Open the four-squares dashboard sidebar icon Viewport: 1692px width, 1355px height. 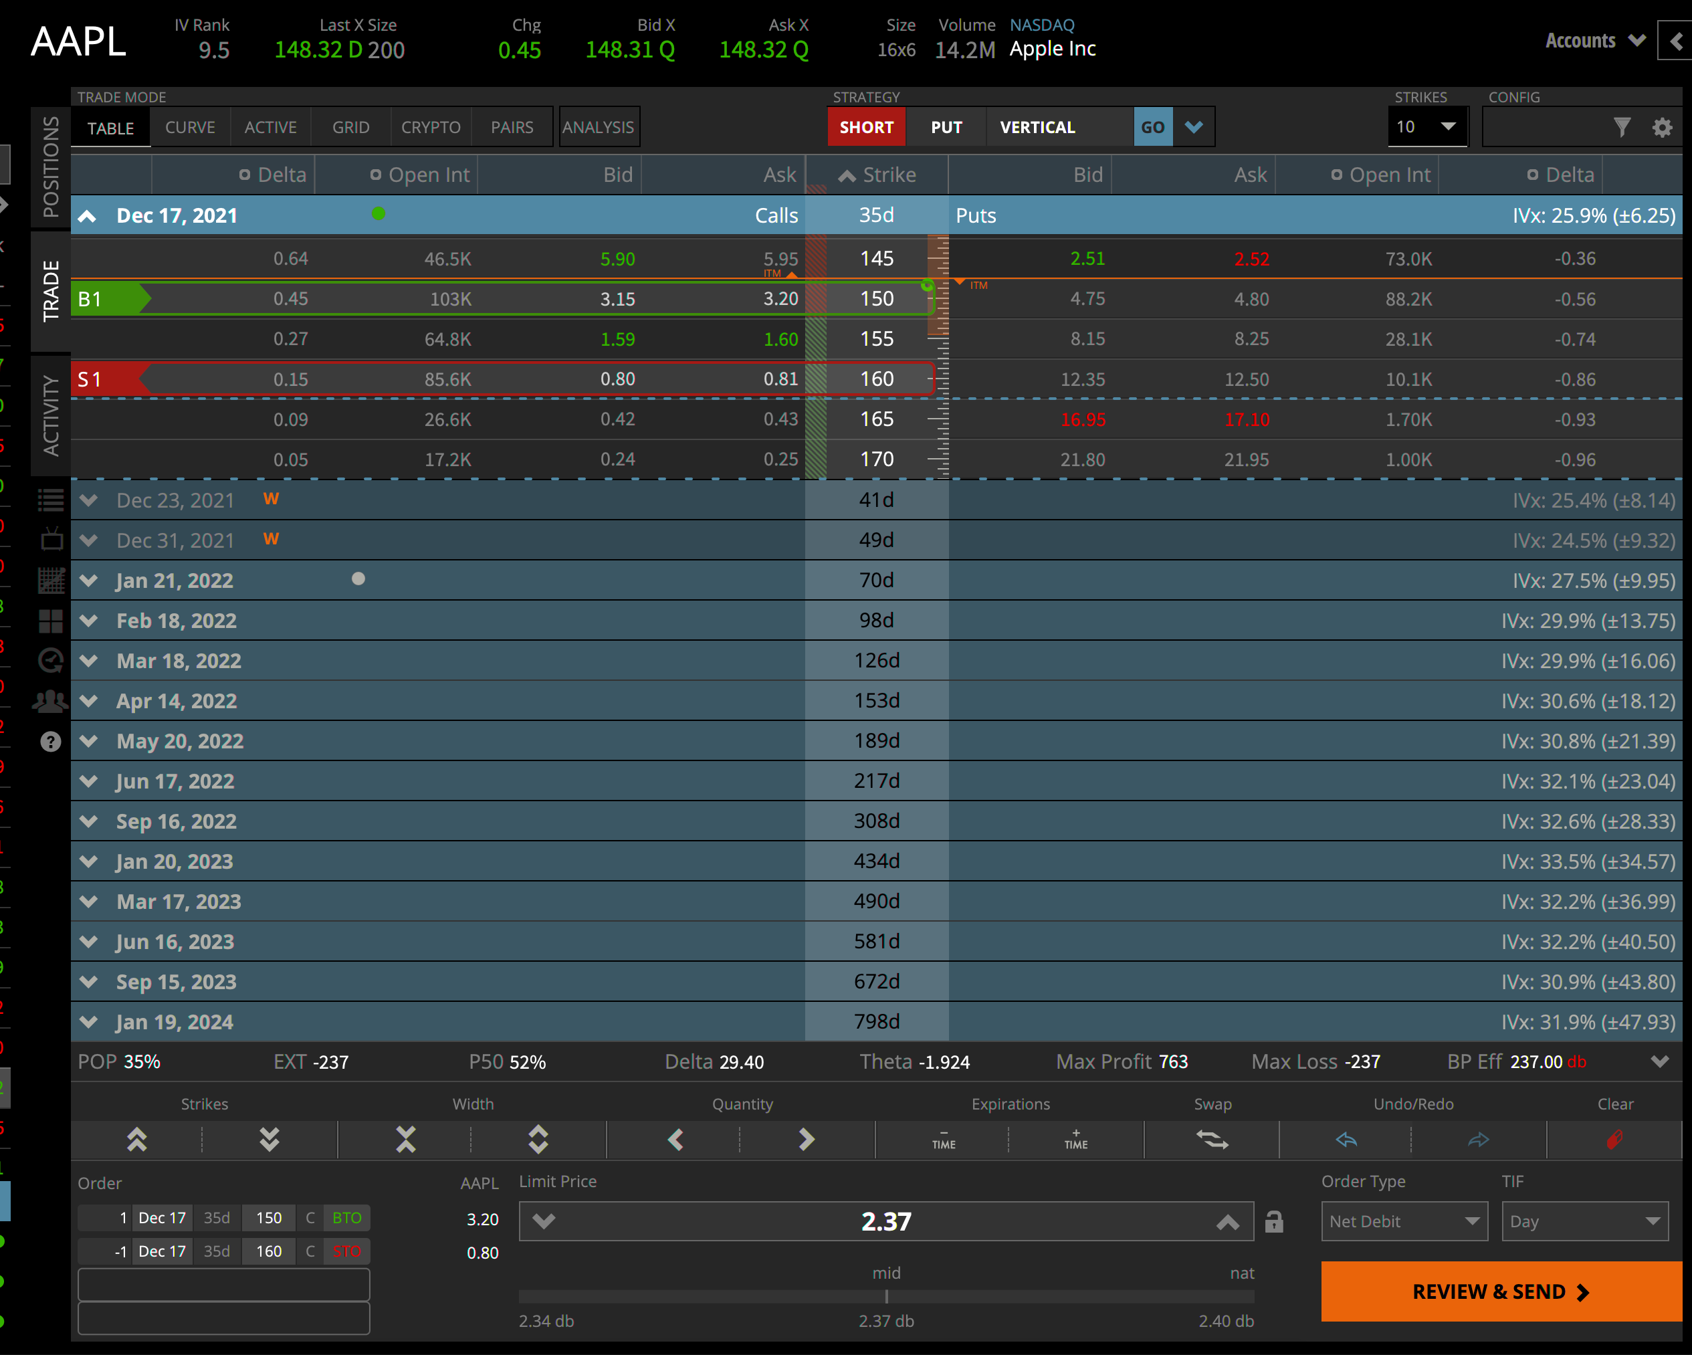pyautogui.click(x=51, y=621)
